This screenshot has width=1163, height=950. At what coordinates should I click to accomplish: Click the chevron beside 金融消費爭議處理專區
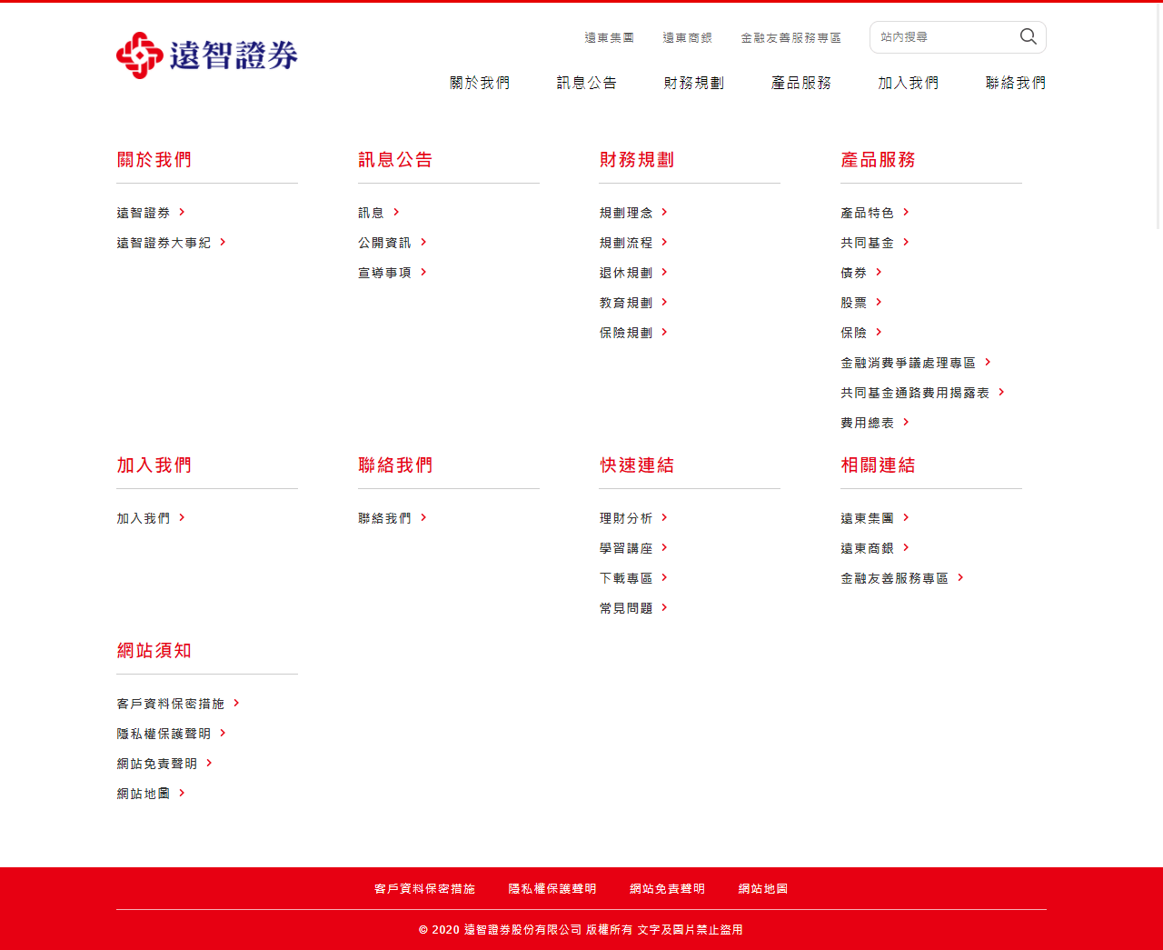coord(988,362)
